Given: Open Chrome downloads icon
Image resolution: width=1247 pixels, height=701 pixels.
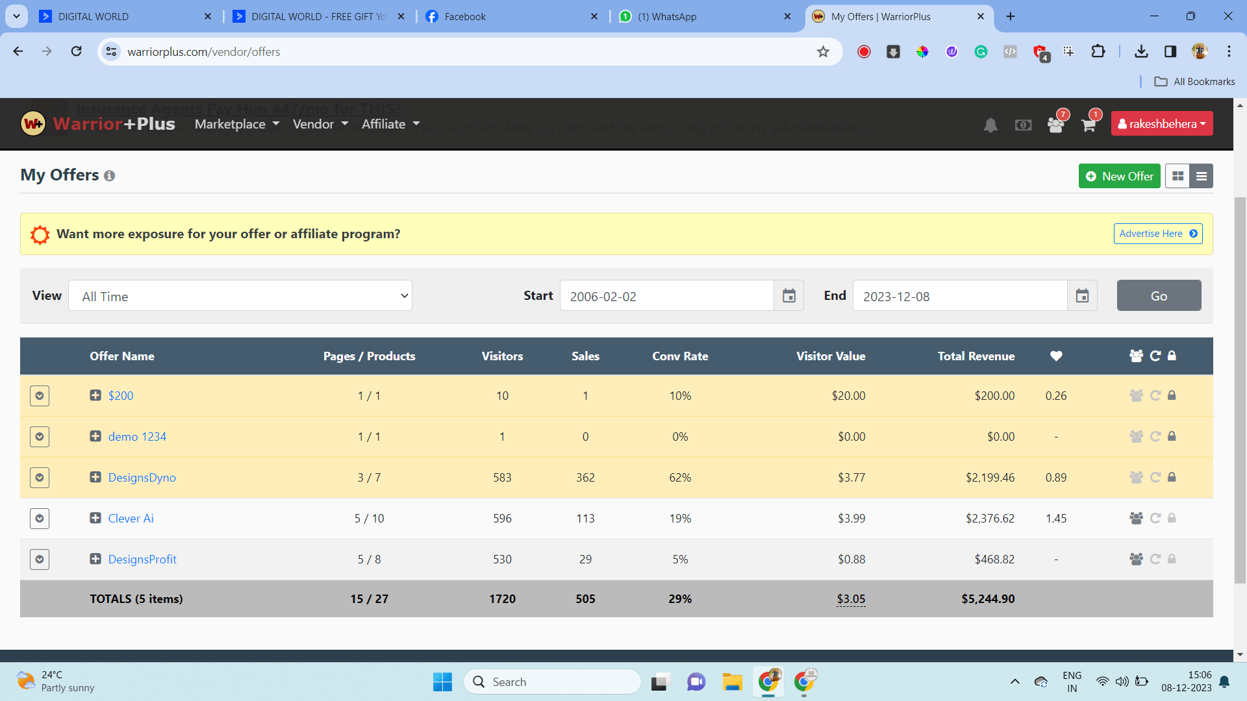Looking at the screenshot, I should click(1141, 52).
